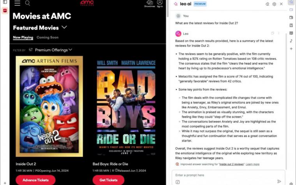Image resolution: width=296 pixels, height=185 pixels.
Task: Copy Leo's response using the copy icon
Action: pyautogui.click(x=272, y=33)
